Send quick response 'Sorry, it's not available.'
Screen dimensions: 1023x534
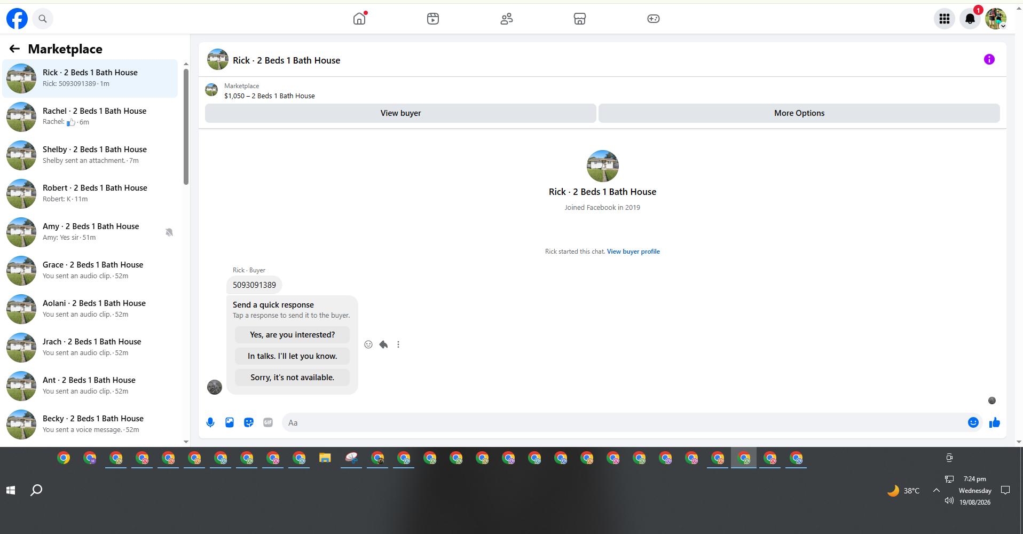point(292,378)
